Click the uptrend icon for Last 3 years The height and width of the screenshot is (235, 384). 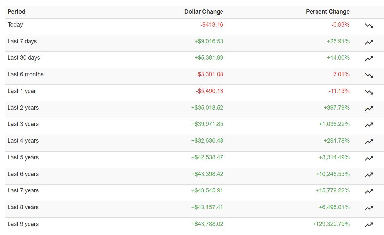(x=369, y=125)
